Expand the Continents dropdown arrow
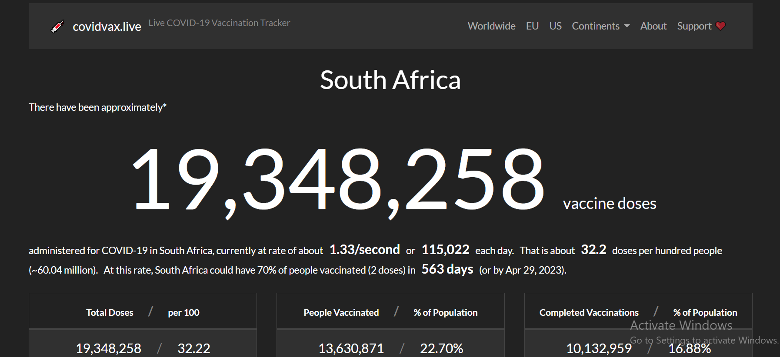780x357 pixels. 627,26
